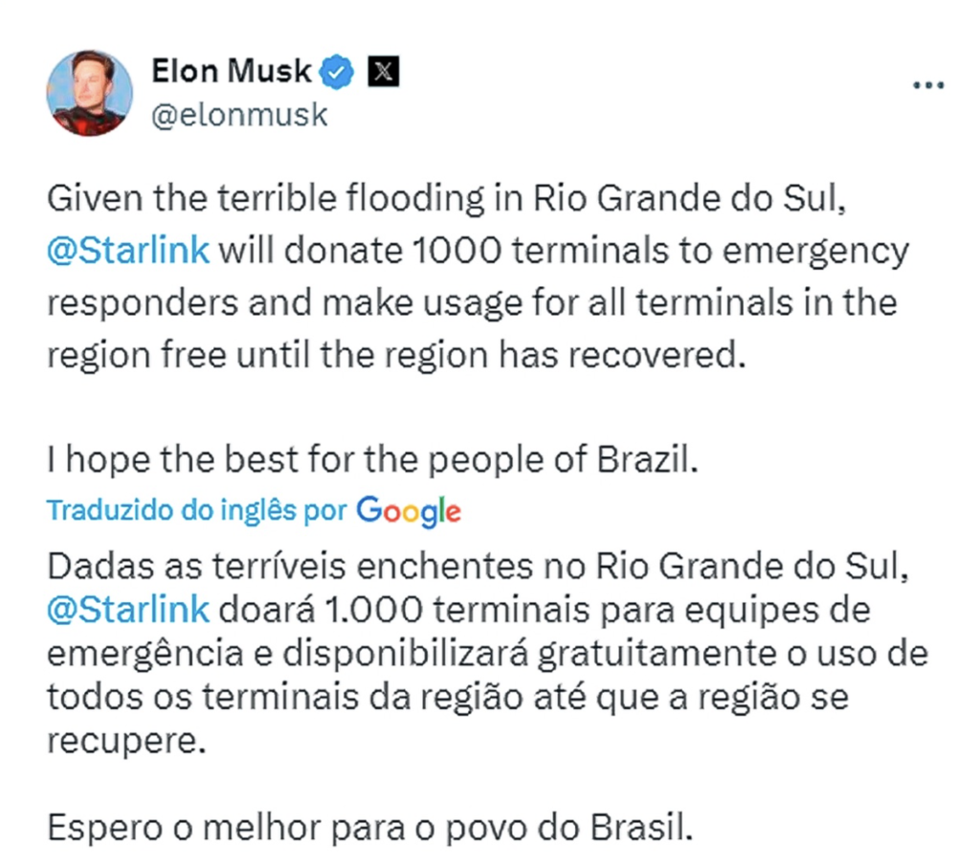Click the Google logo beside the translation label

pyautogui.click(x=409, y=511)
